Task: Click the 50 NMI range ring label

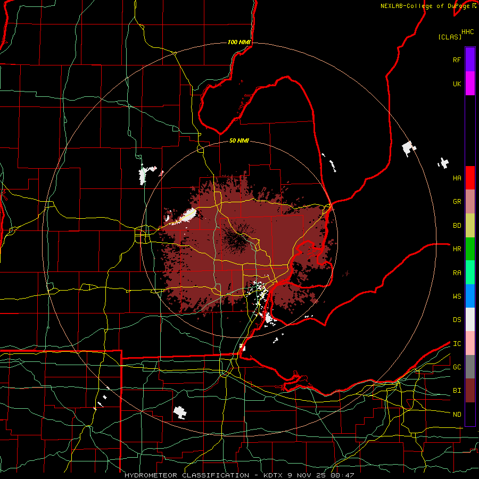Action: pyautogui.click(x=239, y=141)
